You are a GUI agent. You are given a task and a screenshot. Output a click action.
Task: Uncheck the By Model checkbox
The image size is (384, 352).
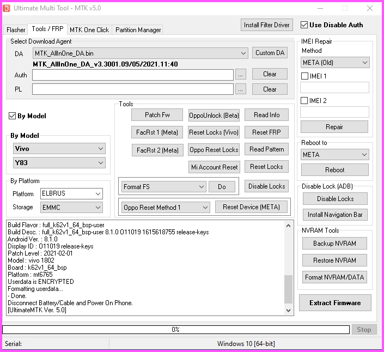point(12,116)
